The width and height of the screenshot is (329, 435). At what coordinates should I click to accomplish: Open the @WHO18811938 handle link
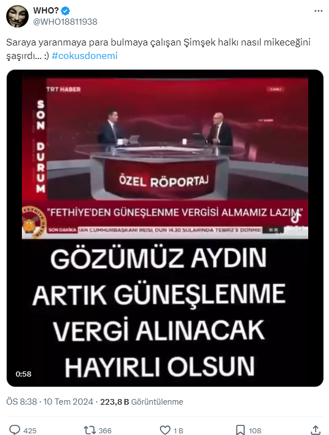[x=65, y=22]
